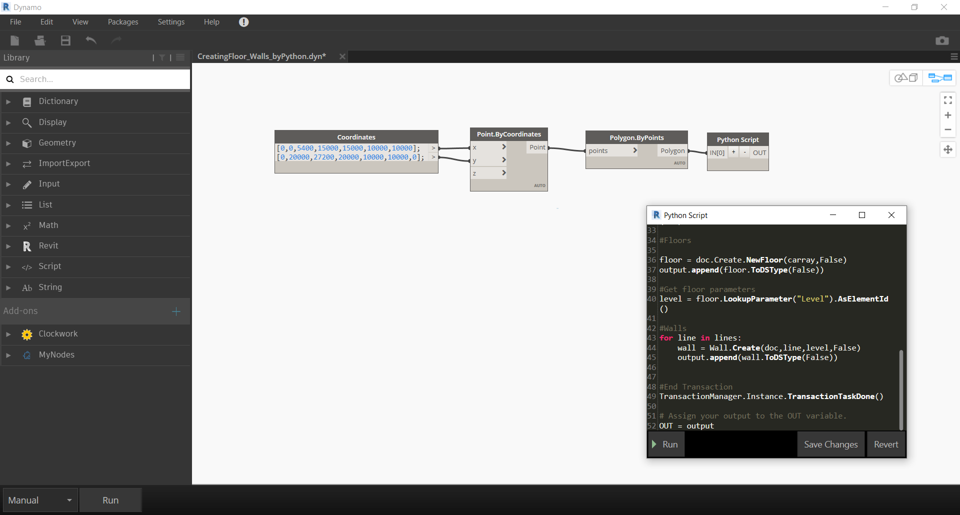Viewport: 960px width, 515px height.
Task: Click the IN[0] port of Python Script node
Action: pyautogui.click(x=717, y=152)
